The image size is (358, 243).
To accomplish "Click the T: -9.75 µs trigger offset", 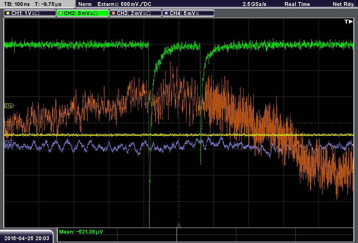I will (x=48, y=4).
